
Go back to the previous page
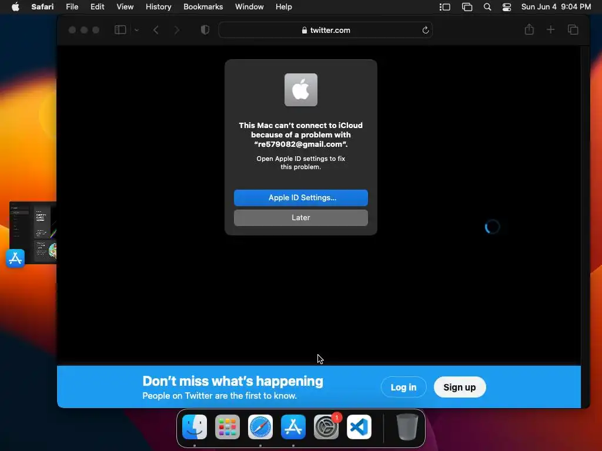coord(156,30)
